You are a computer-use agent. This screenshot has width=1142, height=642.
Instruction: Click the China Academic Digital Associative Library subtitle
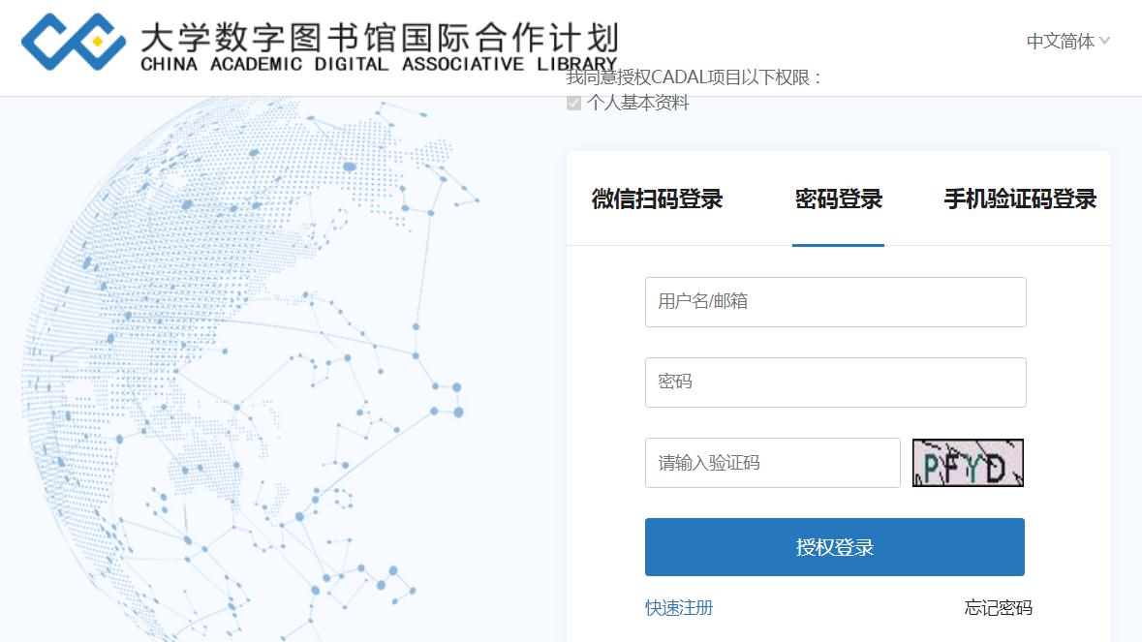[379, 65]
